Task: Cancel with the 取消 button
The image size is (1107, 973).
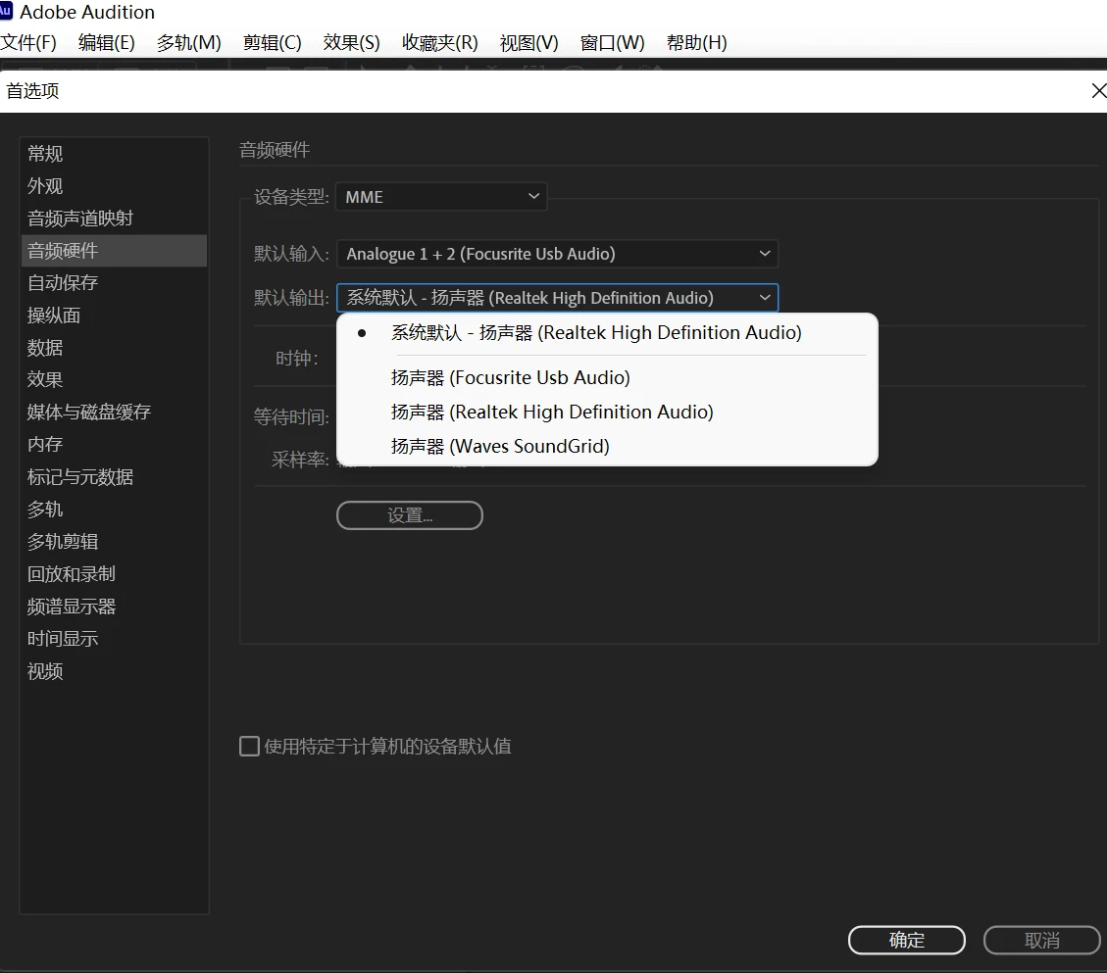Action: (1042, 941)
